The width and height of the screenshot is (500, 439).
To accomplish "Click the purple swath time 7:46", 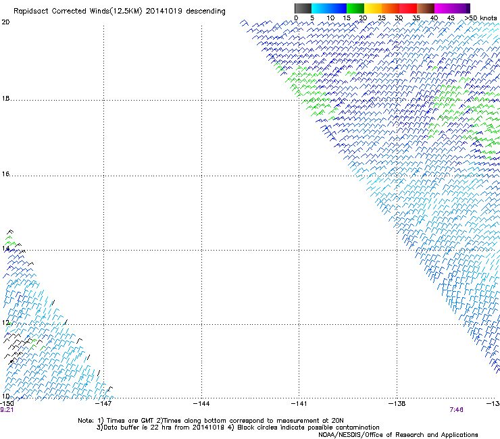I will [456, 410].
